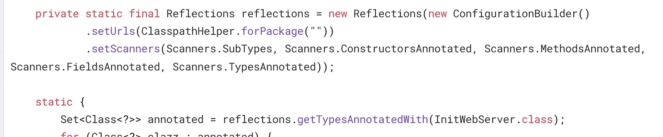
Task: Click the 'Set<Class<?>>' type declaration
Action: click(x=101, y=120)
